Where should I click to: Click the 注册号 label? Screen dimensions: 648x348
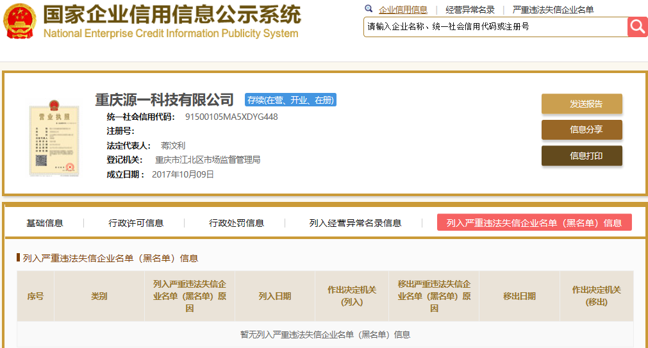coord(120,131)
